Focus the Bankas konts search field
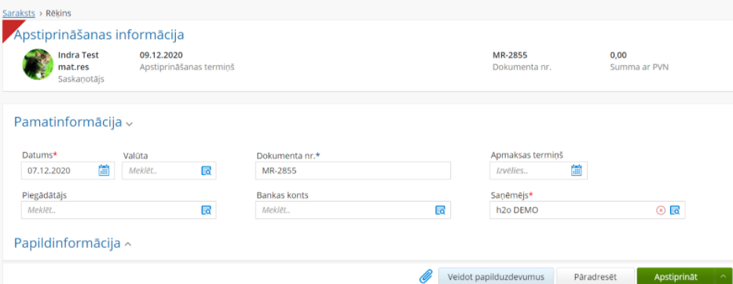The height and width of the screenshot is (284, 733). (353, 210)
